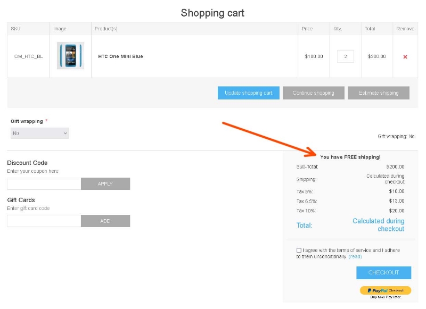Click the Remove column header
Image resolution: width=426 pixels, height=309 pixels.
405,29
